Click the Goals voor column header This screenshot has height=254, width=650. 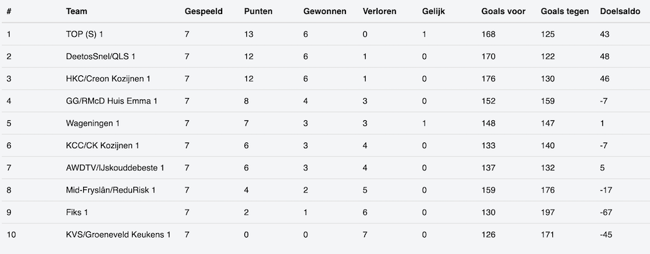pyautogui.click(x=503, y=12)
